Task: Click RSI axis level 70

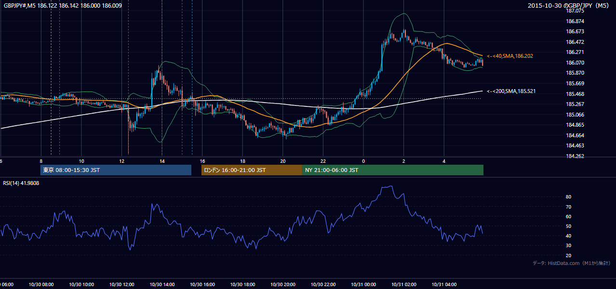Action: (569, 207)
